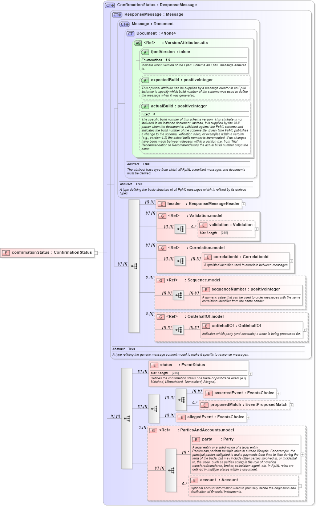Expand the correlationId element node
The height and width of the screenshot is (506, 316).
click(x=291, y=261)
